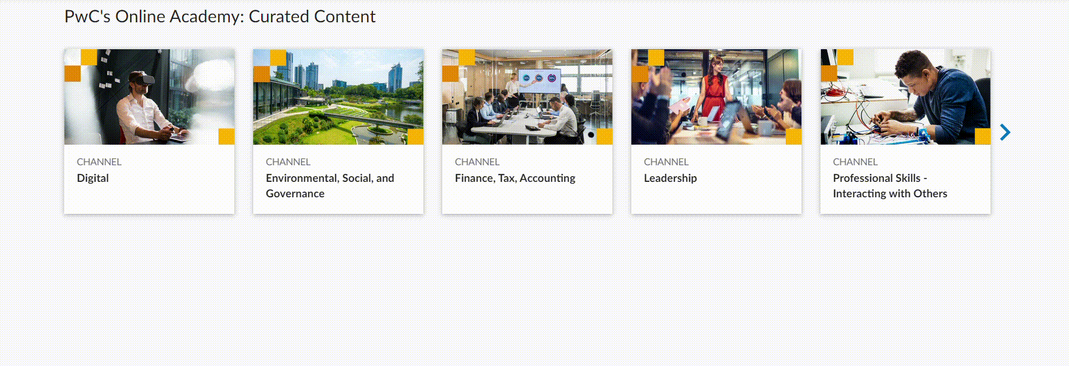The width and height of the screenshot is (1069, 366).
Task: Open the Environmental, Social, and Governance park image
Action: coord(338,97)
